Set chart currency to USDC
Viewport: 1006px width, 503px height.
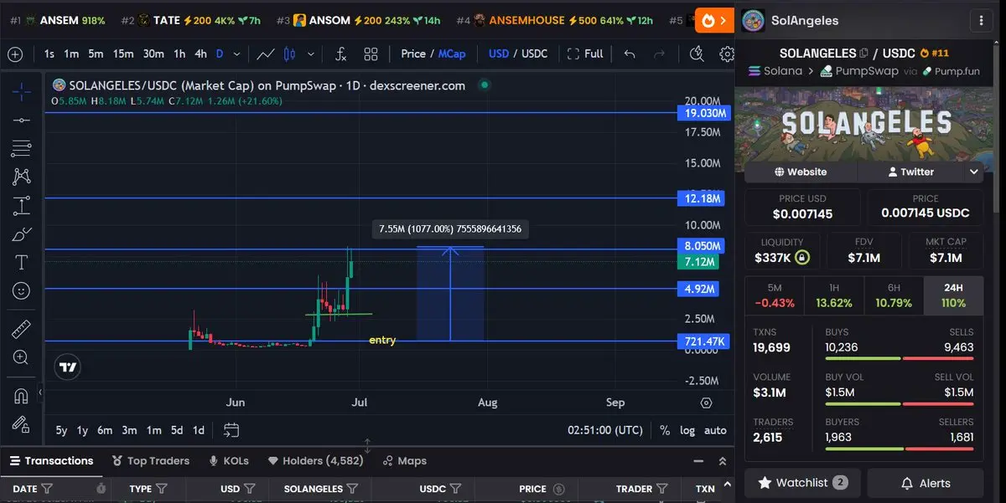[535, 54]
